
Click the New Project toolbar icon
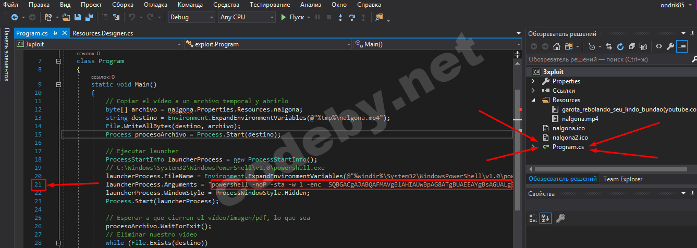(48, 17)
